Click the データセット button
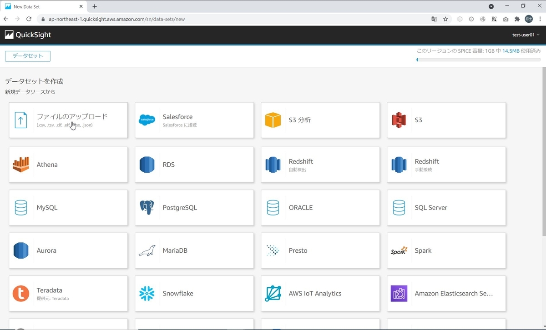 [x=28, y=56]
